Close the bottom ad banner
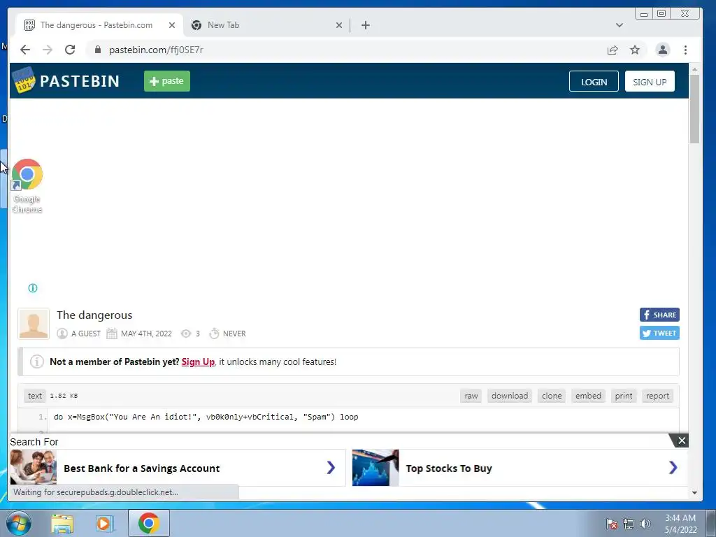The width and height of the screenshot is (716, 537). click(681, 441)
